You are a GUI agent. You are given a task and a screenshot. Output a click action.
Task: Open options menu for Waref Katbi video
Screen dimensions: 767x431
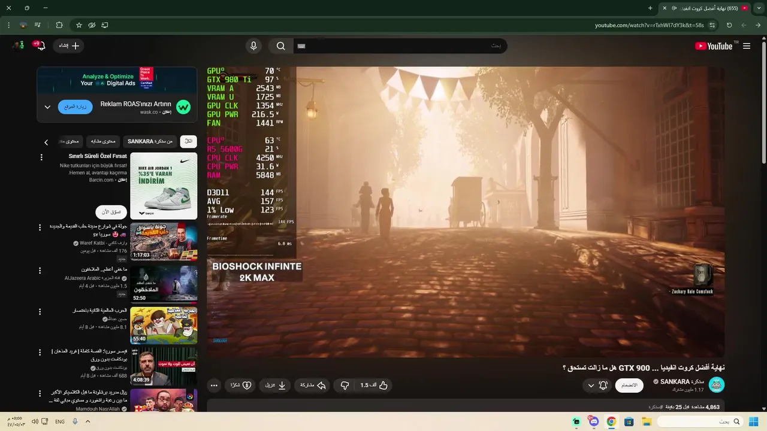pos(40,227)
